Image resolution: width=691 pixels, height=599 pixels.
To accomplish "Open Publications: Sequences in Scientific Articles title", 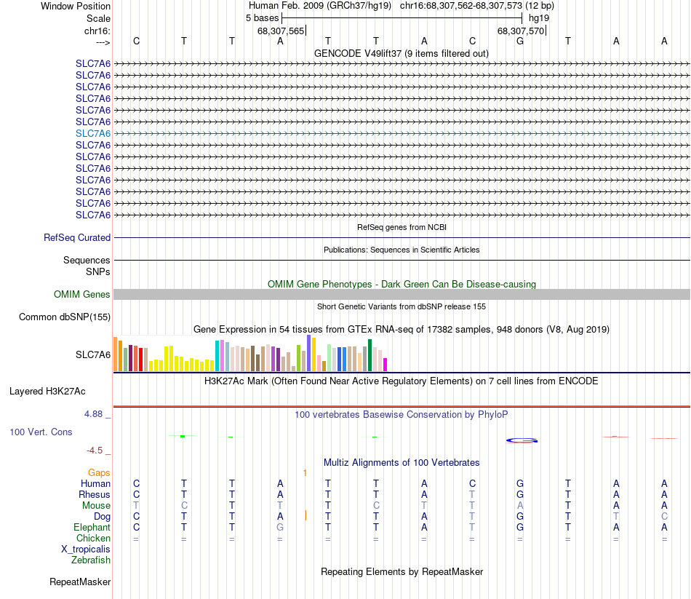I will [x=402, y=250].
